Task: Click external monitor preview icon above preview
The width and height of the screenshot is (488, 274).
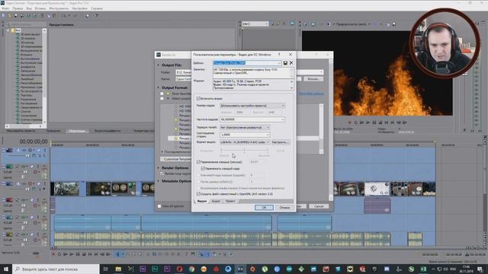Action: pyautogui.click(x=313, y=24)
